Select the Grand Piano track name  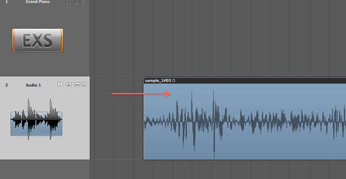coord(38,2)
